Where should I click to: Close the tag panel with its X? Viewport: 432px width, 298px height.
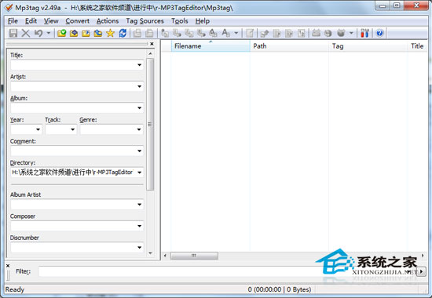[152, 44]
